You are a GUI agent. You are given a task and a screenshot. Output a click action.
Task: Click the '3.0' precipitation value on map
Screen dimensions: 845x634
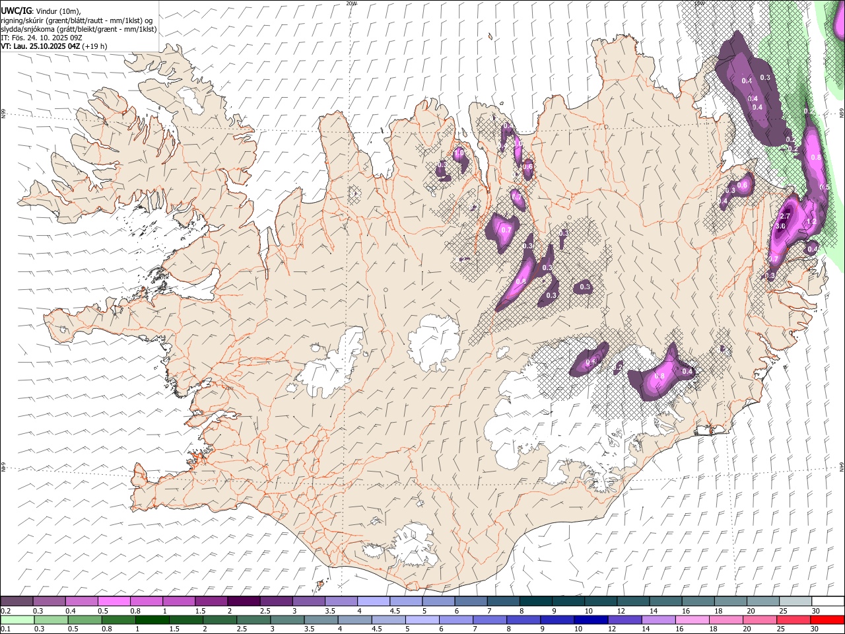pos(780,227)
